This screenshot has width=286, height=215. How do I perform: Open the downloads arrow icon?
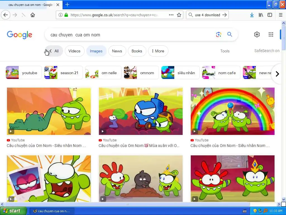click(x=252, y=15)
